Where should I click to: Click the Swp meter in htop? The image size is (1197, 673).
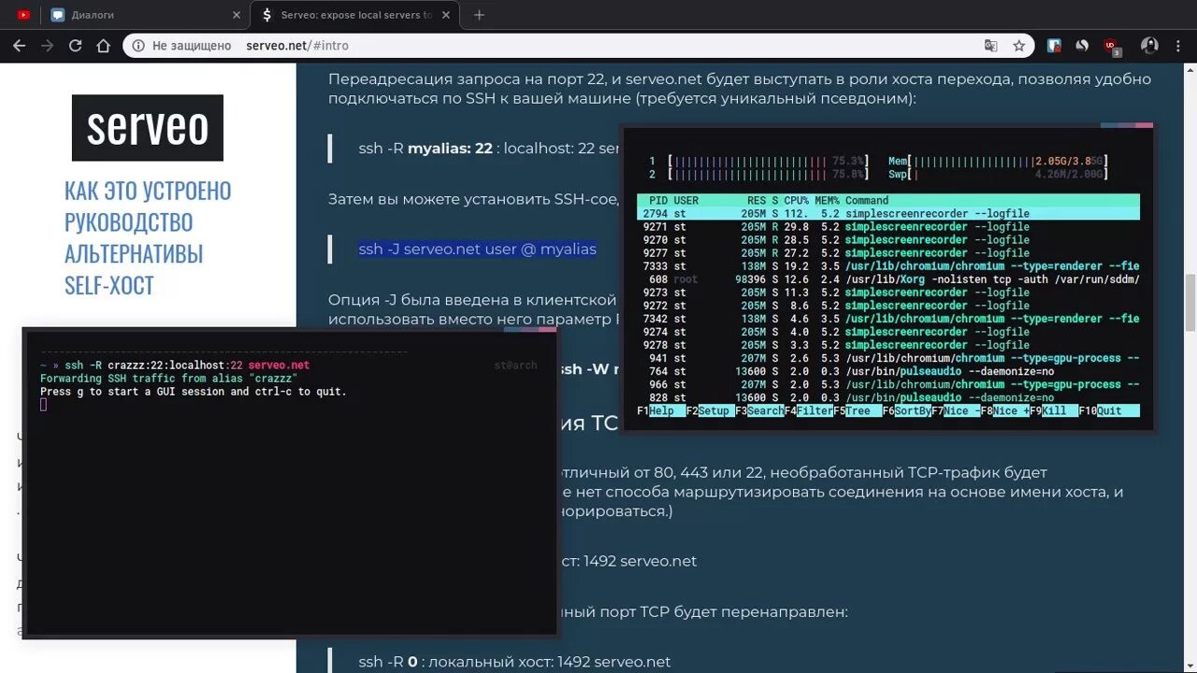tap(998, 174)
